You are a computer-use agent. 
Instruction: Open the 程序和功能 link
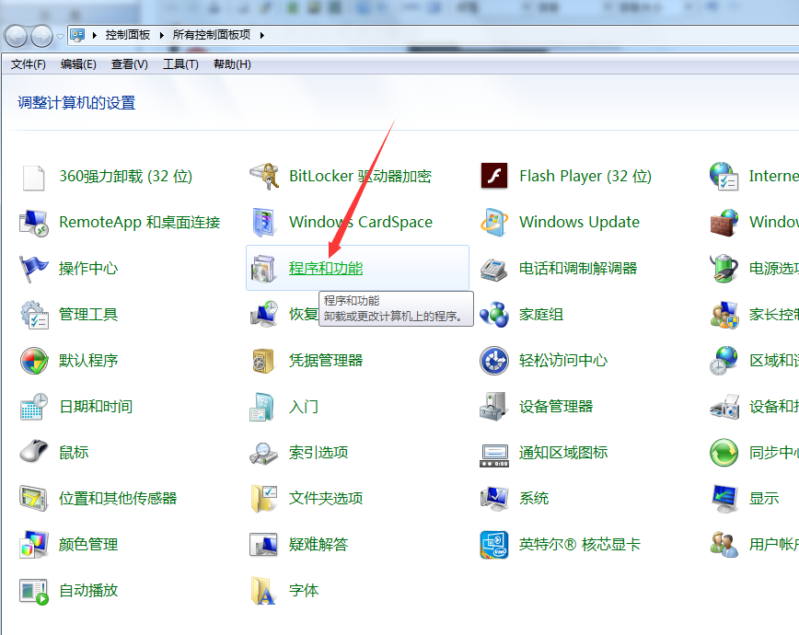coord(326,268)
